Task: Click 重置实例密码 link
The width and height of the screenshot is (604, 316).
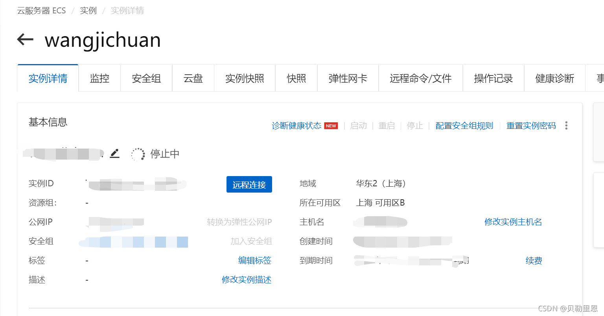Action: 531,126
